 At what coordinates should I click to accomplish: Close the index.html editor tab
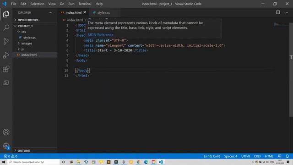(x=85, y=12)
